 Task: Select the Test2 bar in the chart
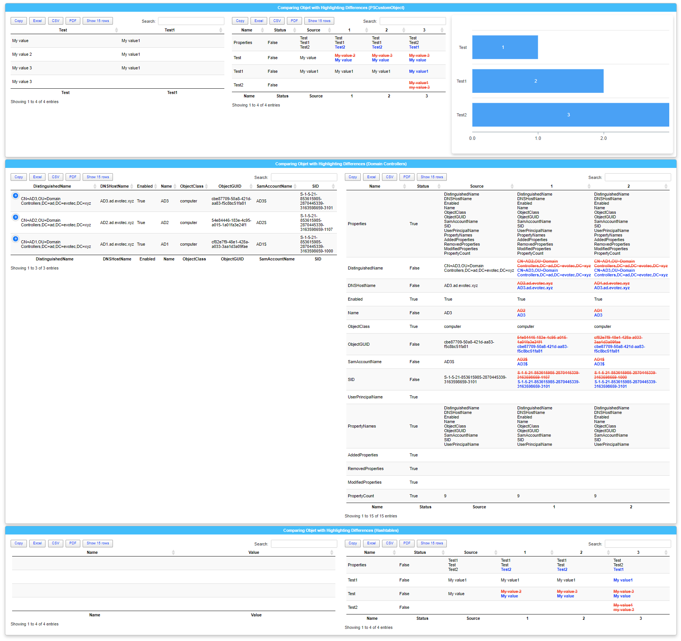pos(568,114)
